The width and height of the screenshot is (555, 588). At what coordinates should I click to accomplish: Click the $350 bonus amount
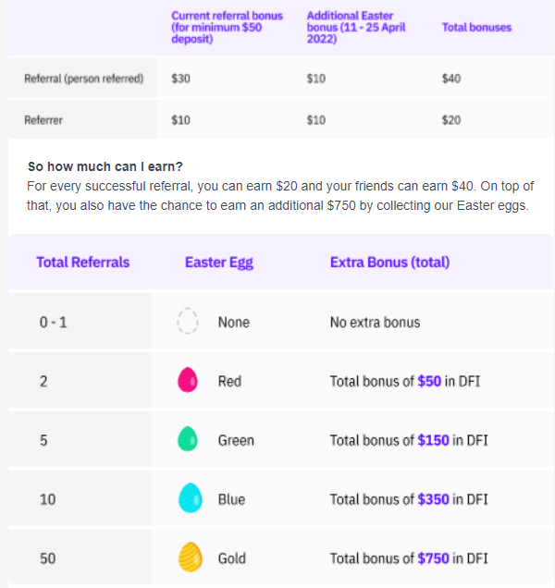433,499
